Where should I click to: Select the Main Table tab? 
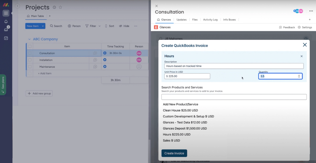(x=36, y=16)
